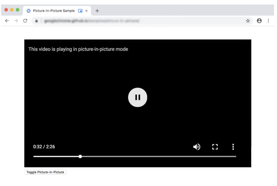Click the tab's favicon icon

pos(28,11)
